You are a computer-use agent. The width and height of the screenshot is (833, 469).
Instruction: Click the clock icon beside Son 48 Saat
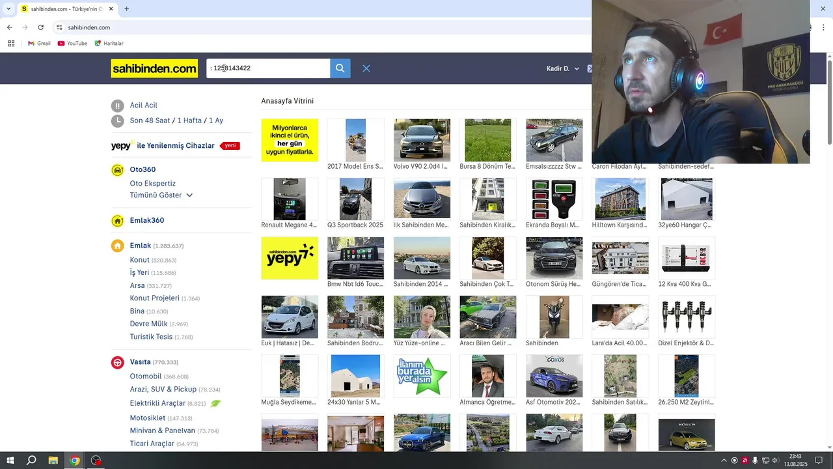(117, 121)
